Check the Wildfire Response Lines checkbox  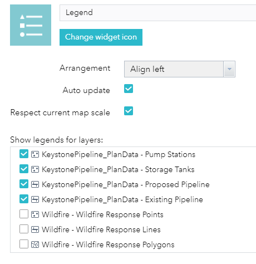(x=24, y=229)
